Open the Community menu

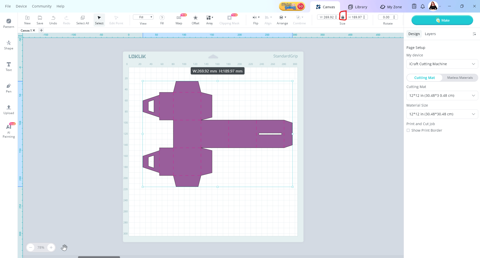[42, 6]
